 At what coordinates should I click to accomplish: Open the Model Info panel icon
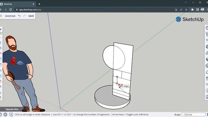207,91
